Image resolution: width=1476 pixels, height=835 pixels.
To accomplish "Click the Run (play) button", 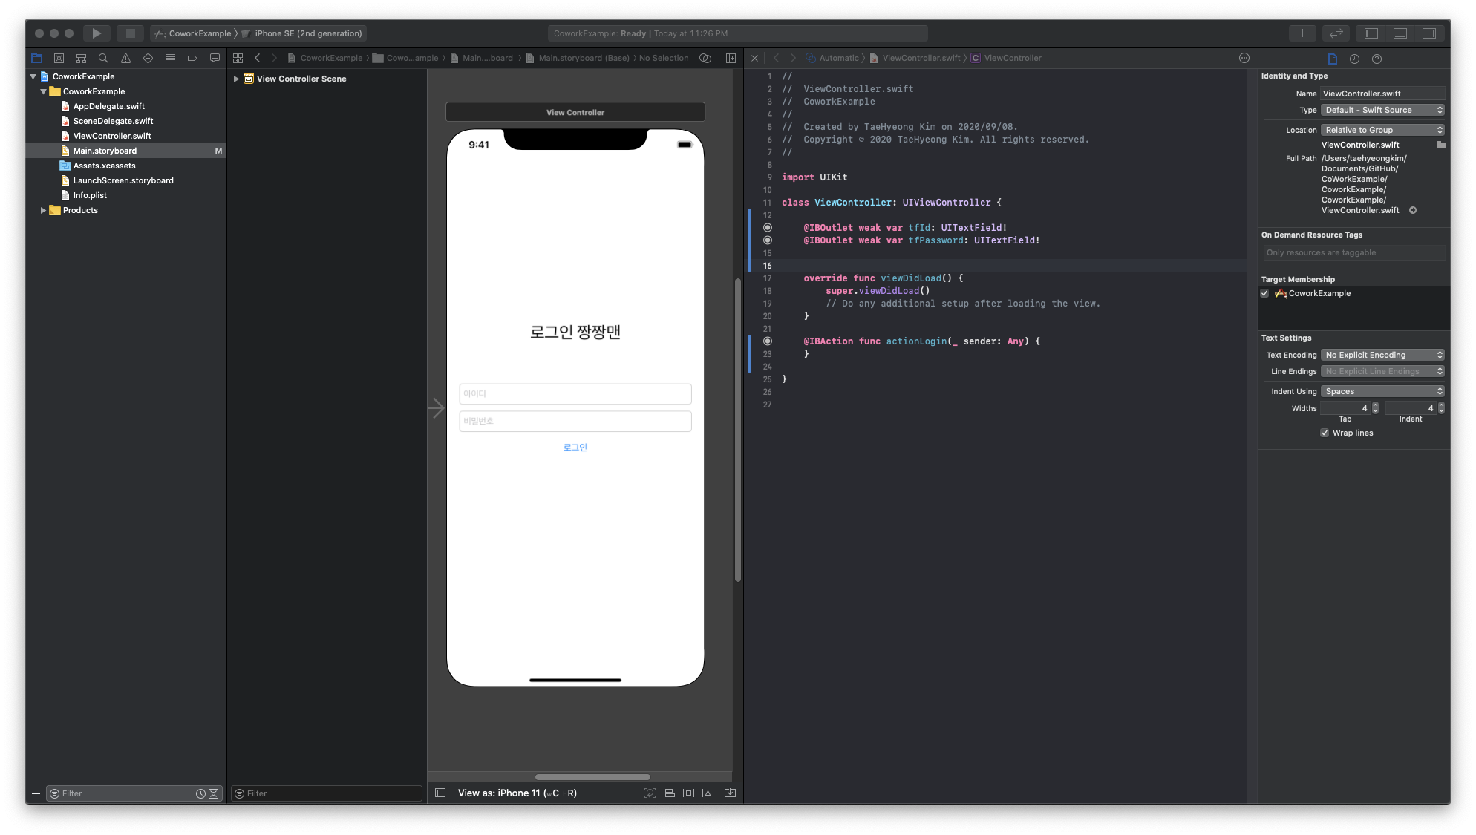I will 97,33.
